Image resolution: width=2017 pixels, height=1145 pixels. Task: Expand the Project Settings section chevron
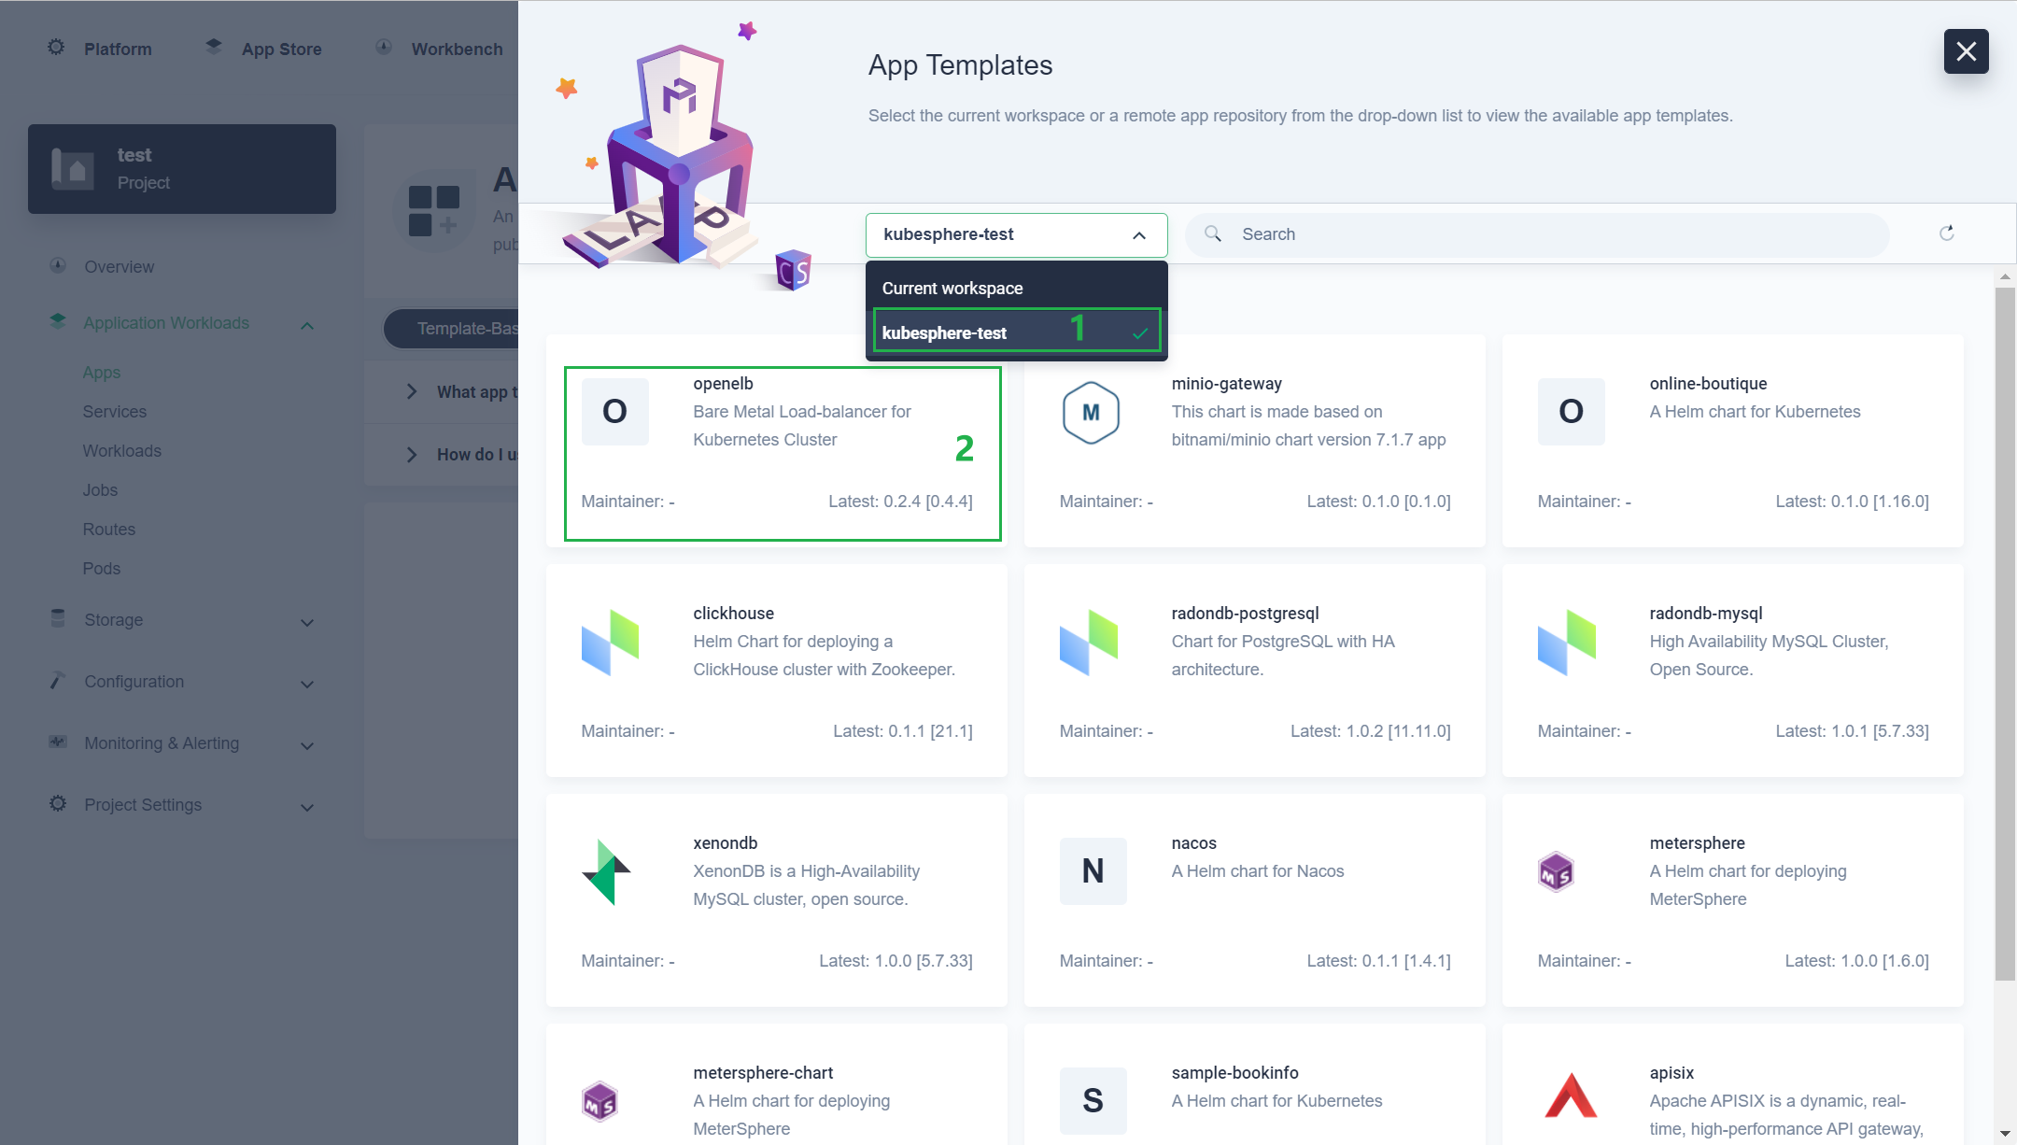tap(307, 807)
